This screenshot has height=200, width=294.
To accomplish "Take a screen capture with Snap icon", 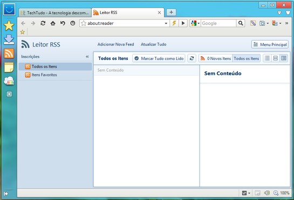I will 262,23.
